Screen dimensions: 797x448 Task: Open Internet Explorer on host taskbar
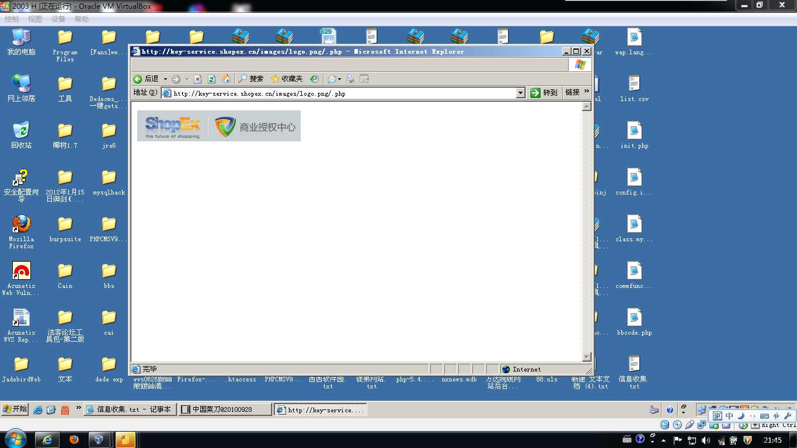point(47,440)
